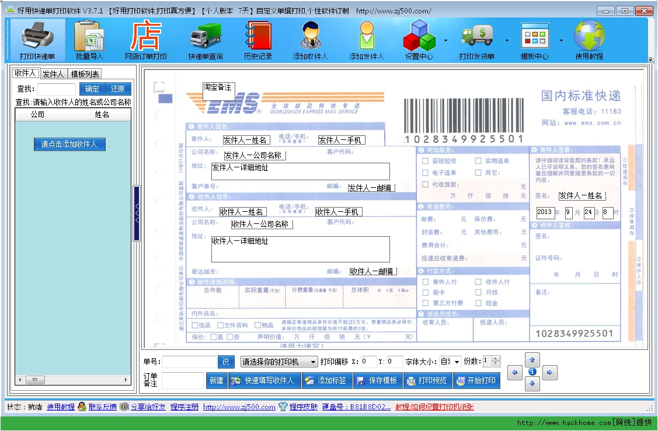Click 快速填写收件人 button
Image resolution: width=658 pixels, height=431 pixels.
click(265, 380)
